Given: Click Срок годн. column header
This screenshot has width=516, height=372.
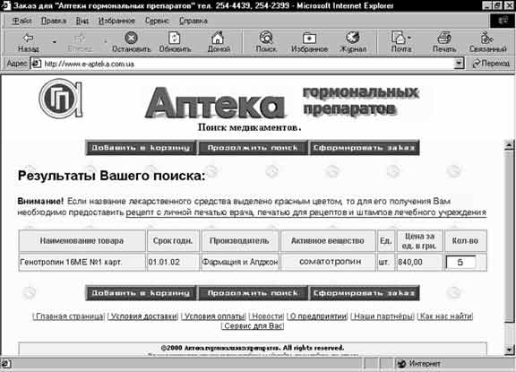Looking at the screenshot, I should click(x=173, y=240).
